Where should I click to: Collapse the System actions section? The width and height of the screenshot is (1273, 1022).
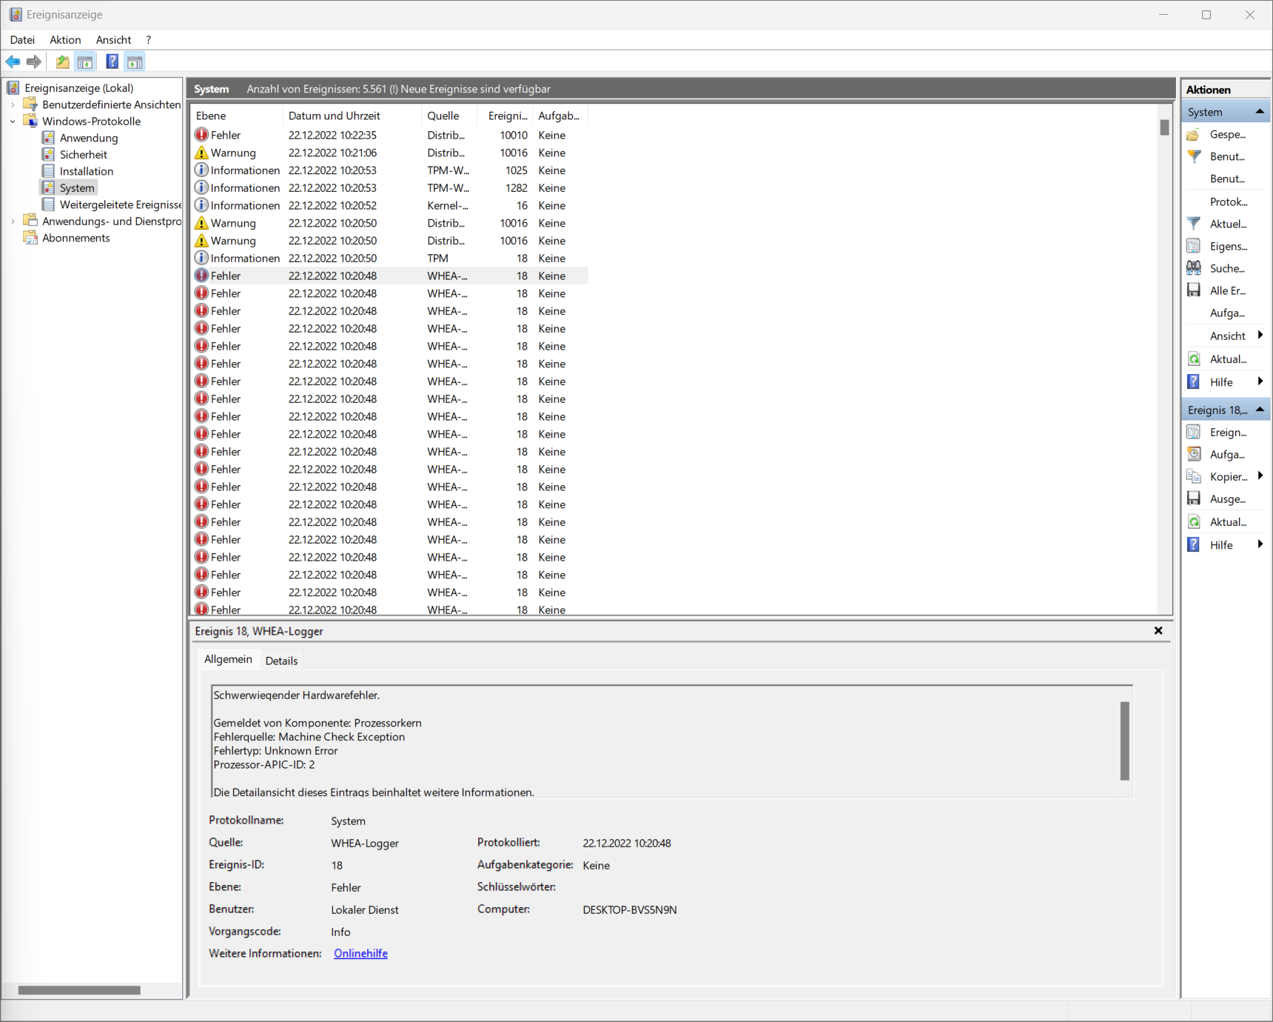pos(1260,112)
